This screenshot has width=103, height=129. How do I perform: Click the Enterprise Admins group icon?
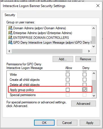(x=10, y=33)
